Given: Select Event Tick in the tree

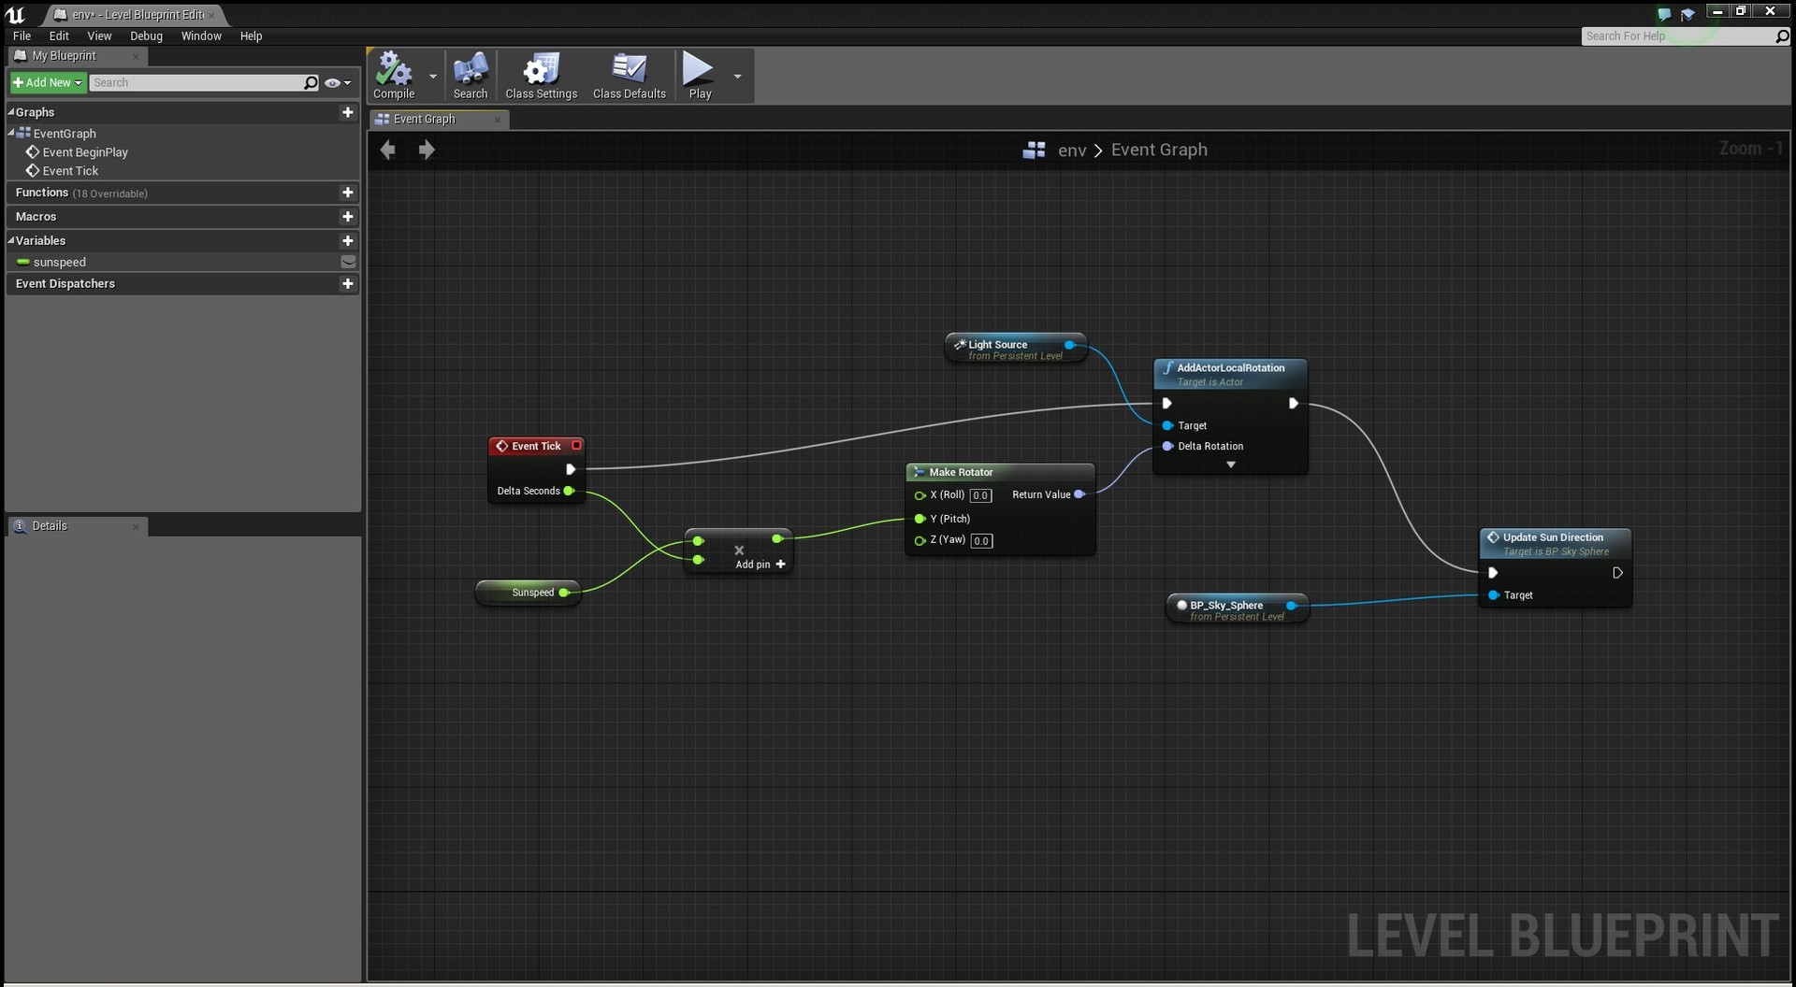Looking at the screenshot, I should 70,171.
